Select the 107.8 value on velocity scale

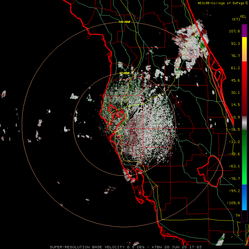[234, 31]
